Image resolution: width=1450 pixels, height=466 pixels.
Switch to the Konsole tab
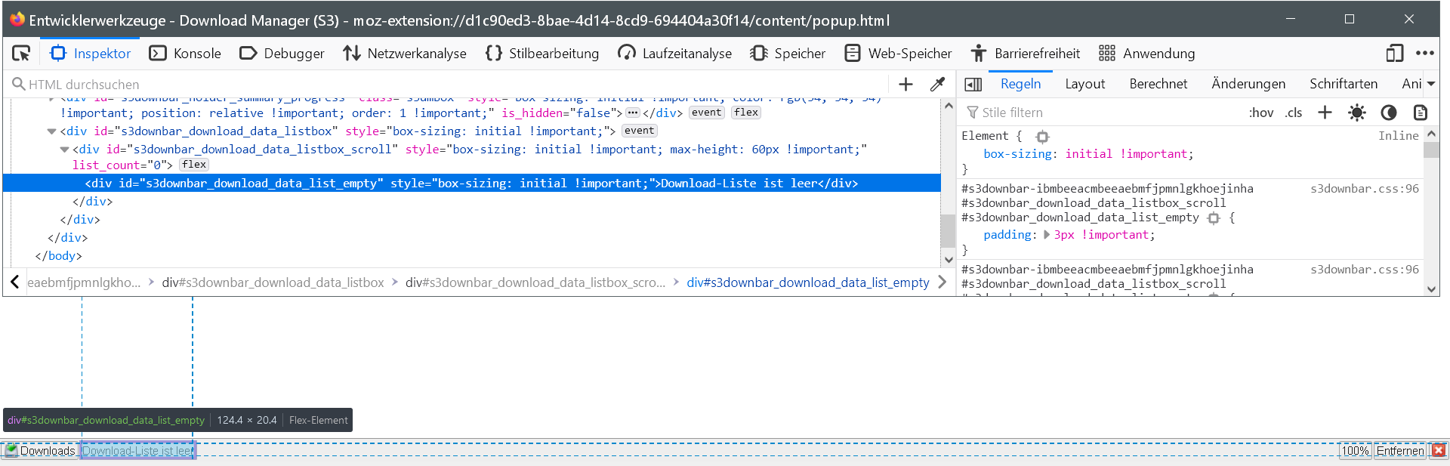(185, 54)
